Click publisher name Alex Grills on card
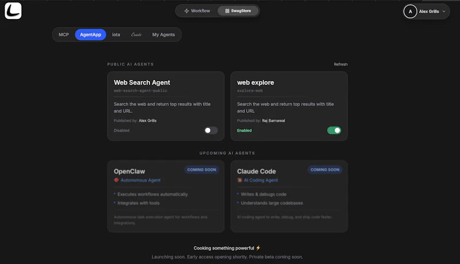 [x=148, y=121]
